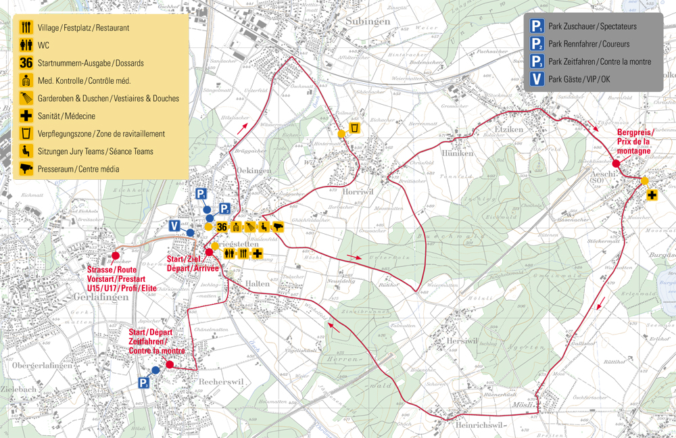
Task: Click the feed zone cup icon near Horriwil
Action: tap(356, 128)
